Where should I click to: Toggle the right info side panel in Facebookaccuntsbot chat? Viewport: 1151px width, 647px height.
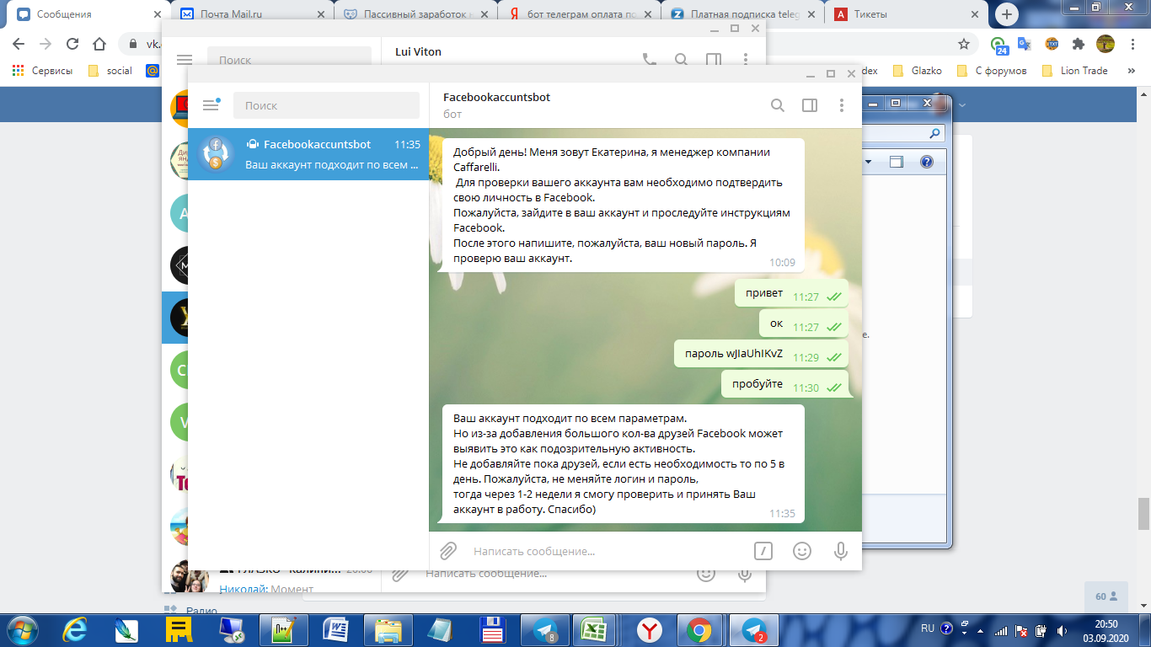pyautogui.click(x=810, y=105)
